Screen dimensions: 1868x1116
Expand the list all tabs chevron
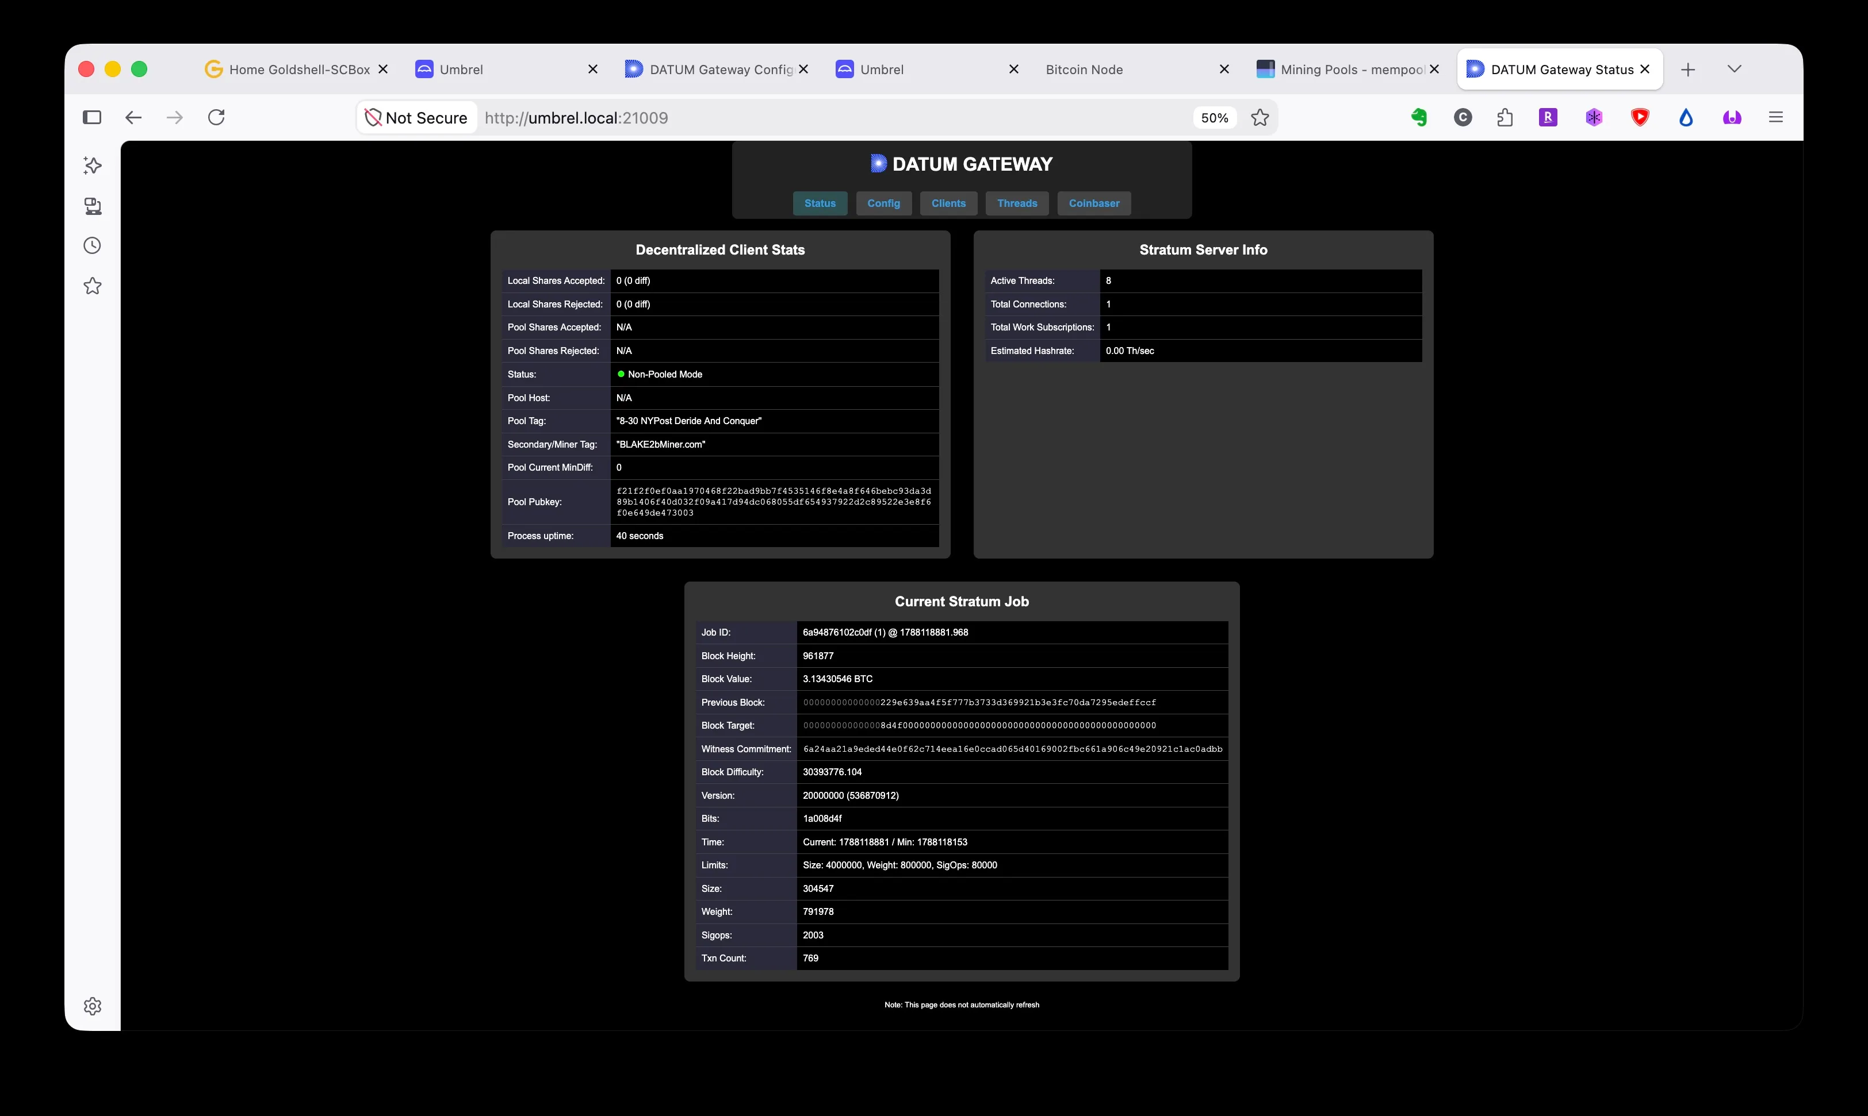click(x=1735, y=69)
